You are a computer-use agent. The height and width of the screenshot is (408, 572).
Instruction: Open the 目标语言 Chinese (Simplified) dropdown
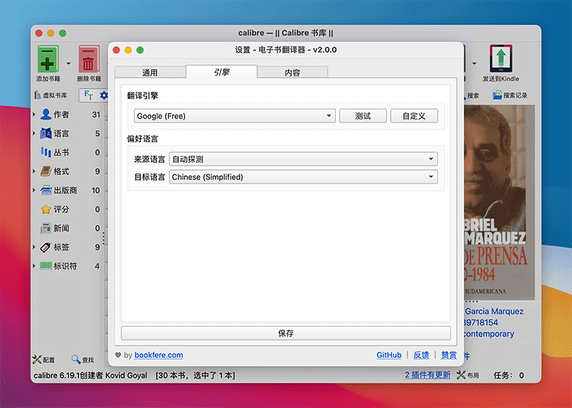pos(303,177)
